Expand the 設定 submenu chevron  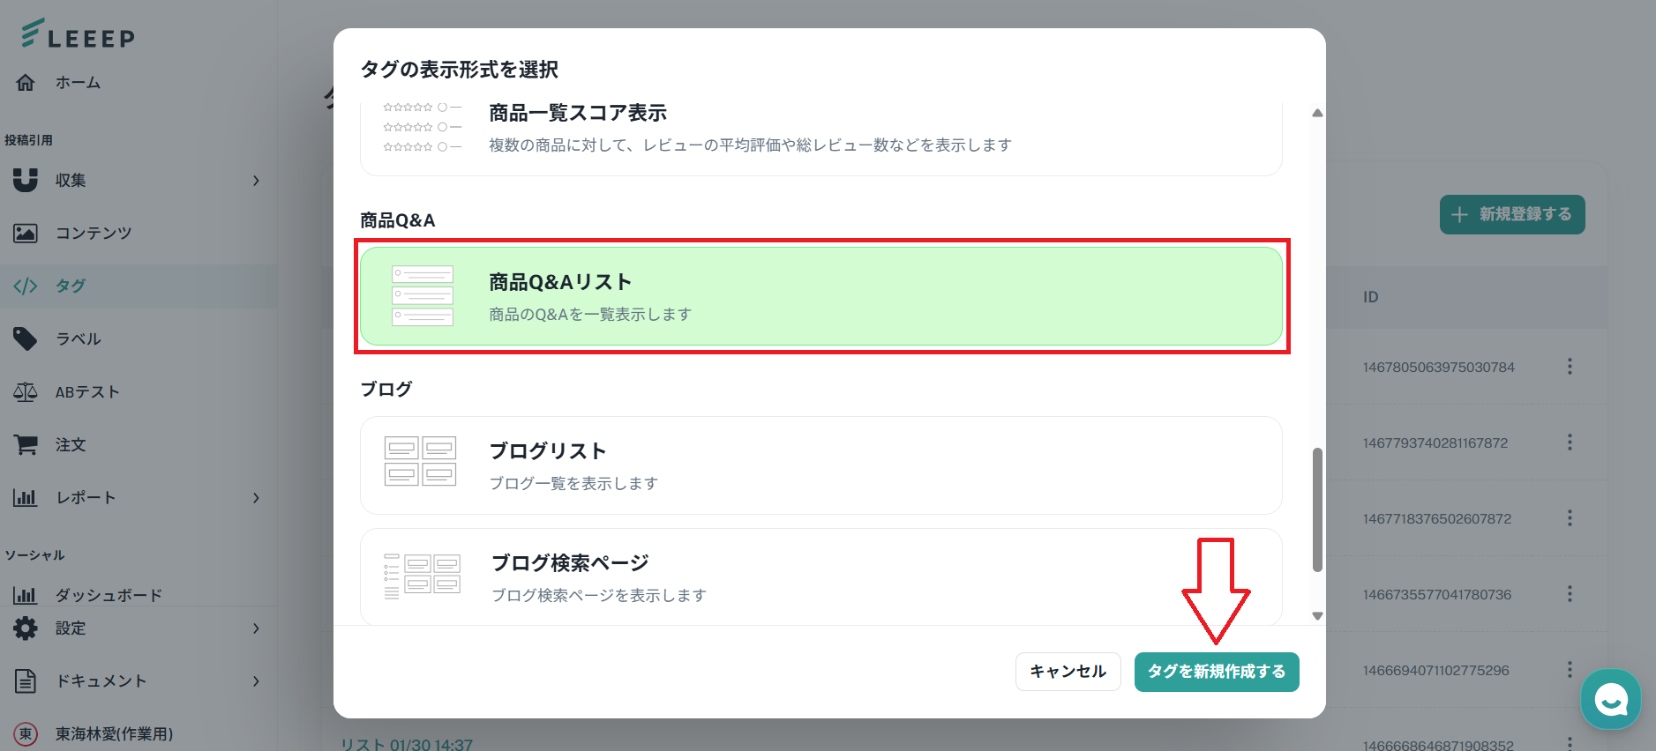click(x=256, y=628)
